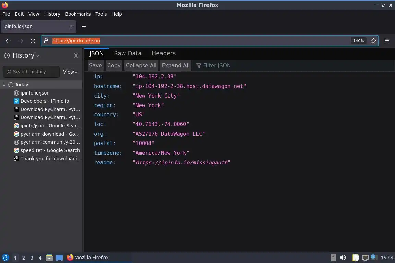Click the lock site information icon
This screenshot has height=263, width=395.
[x=46, y=41]
